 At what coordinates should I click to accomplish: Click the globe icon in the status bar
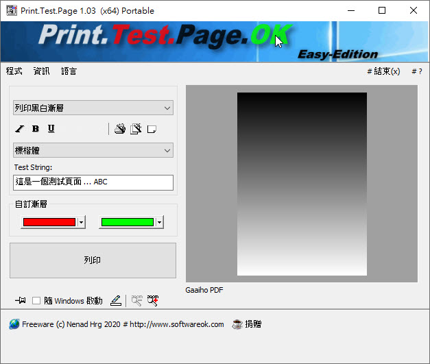[14, 324]
